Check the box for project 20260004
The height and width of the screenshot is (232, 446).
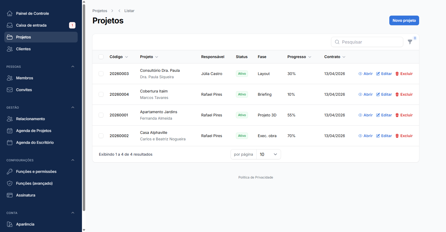coord(101,94)
